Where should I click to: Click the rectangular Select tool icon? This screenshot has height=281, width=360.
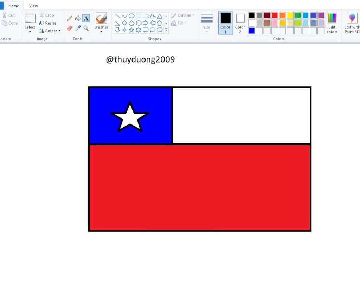pos(30,18)
